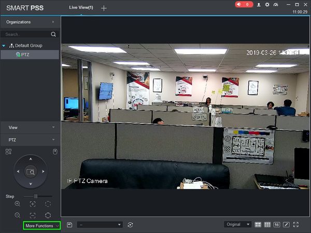Viewport: 311px width, 233px height.
Task: Open the Original aspect ratio dropdown
Action: coord(237,225)
